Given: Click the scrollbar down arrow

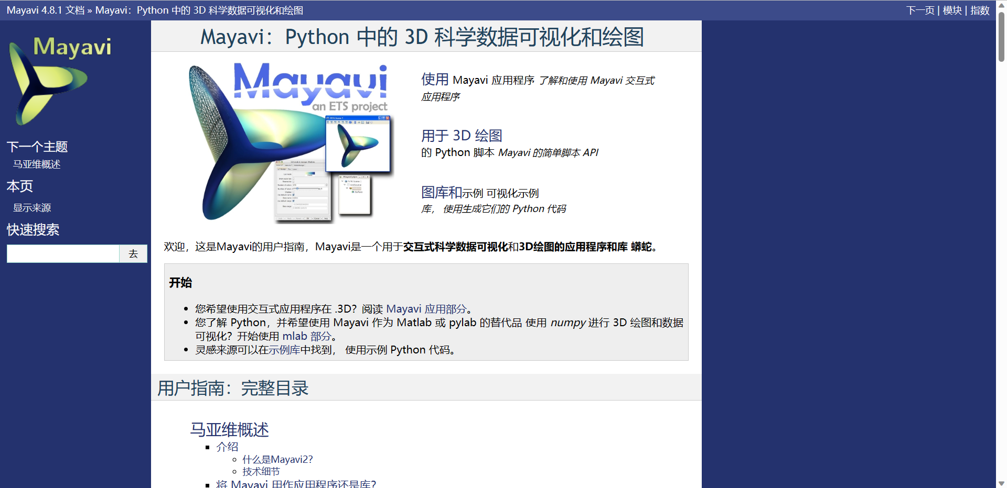Looking at the screenshot, I should (1001, 483).
